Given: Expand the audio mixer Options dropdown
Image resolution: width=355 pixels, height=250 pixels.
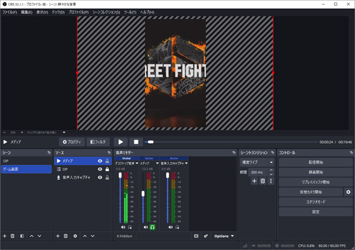Looking at the screenshot, I should (224, 236).
